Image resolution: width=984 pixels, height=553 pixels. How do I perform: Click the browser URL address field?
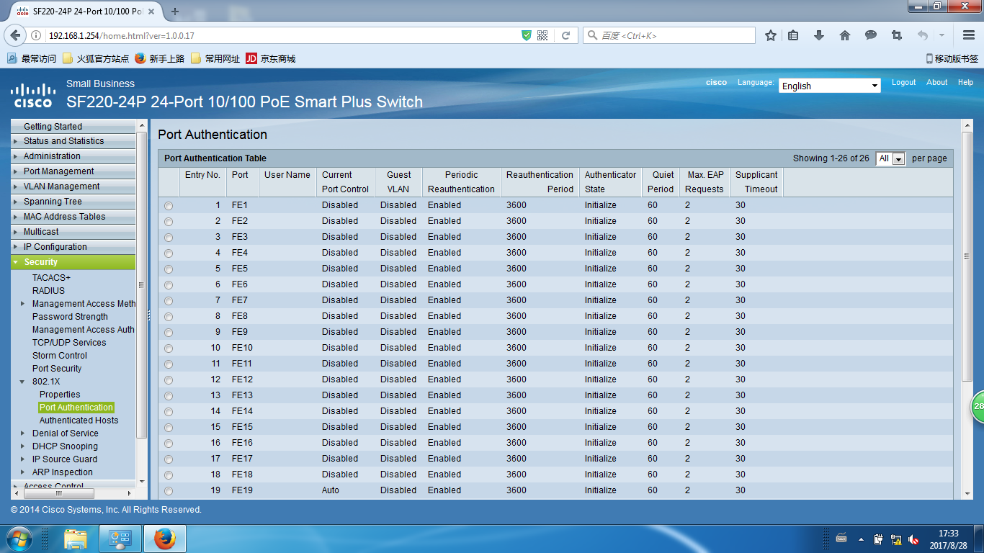281,35
